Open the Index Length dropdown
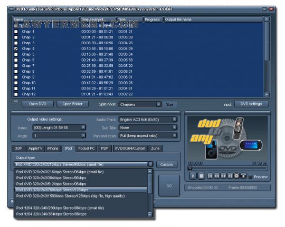The width and height of the screenshot is (285, 227). tap(59, 127)
